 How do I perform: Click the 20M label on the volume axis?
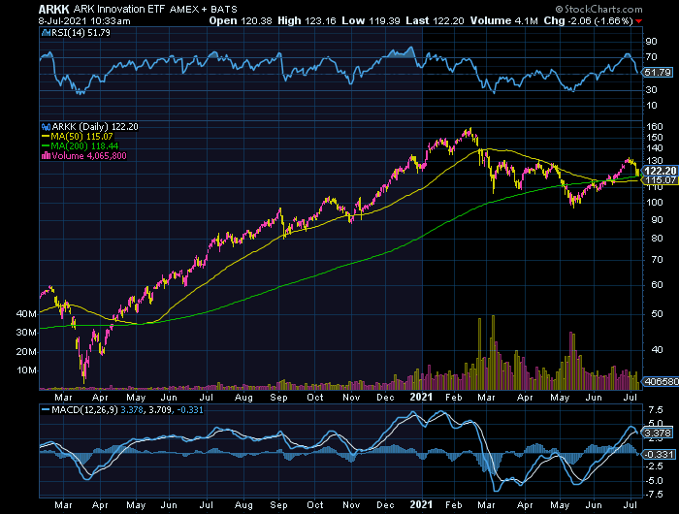point(26,352)
